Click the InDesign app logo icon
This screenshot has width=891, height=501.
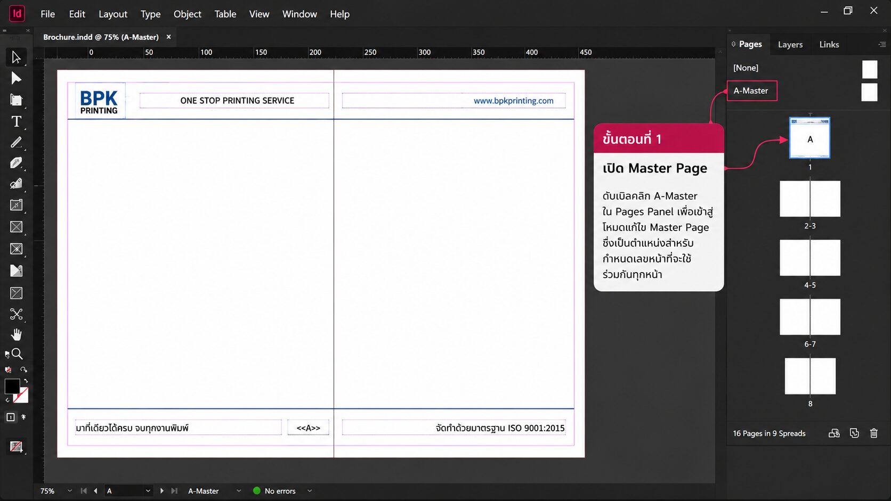[17, 13]
